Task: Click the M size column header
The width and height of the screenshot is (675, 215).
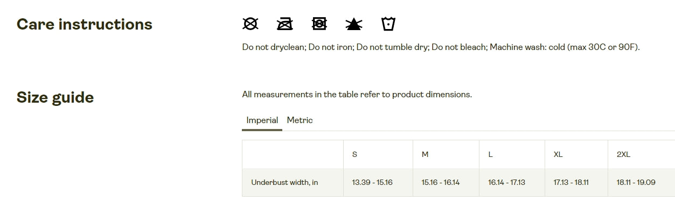Action: pyautogui.click(x=425, y=154)
